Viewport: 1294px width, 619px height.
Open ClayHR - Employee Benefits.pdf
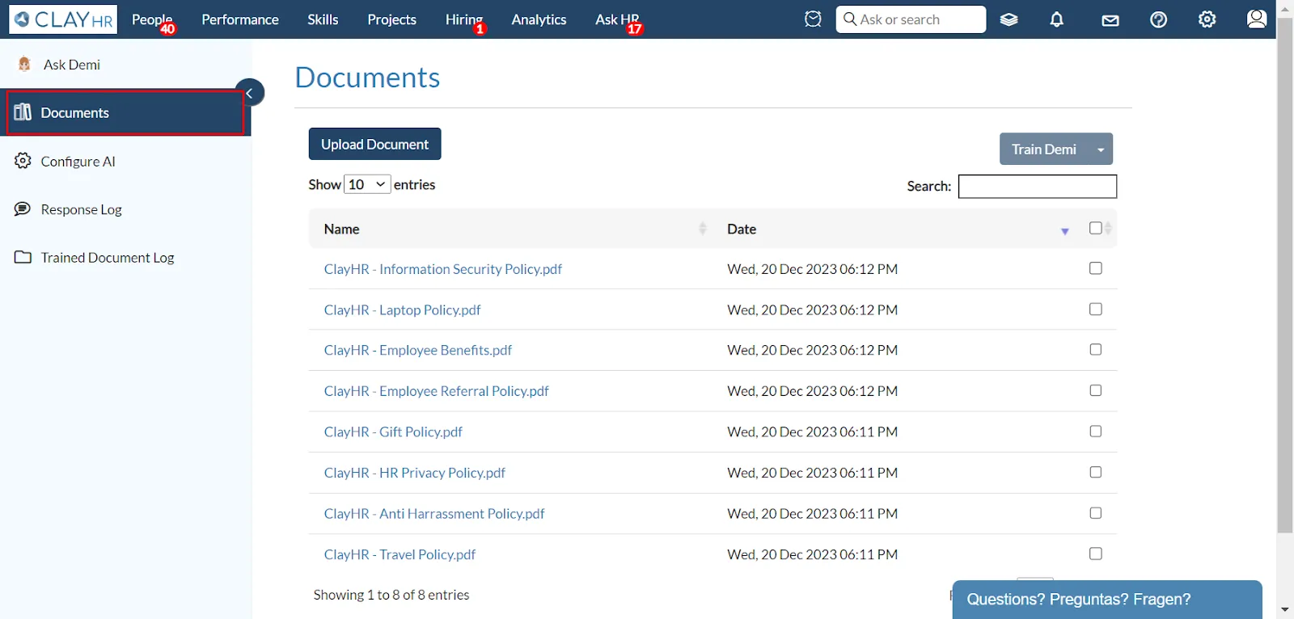click(x=417, y=350)
